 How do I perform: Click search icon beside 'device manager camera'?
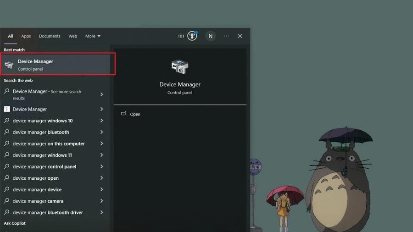click(x=6, y=201)
